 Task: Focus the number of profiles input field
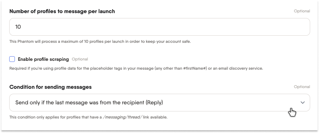[x=159, y=27]
